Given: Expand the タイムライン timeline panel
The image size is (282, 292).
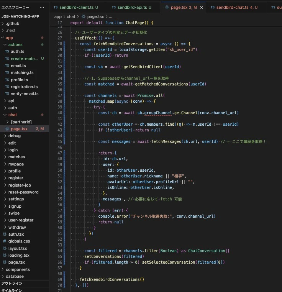Looking at the screenshot, I should (25, 290).
